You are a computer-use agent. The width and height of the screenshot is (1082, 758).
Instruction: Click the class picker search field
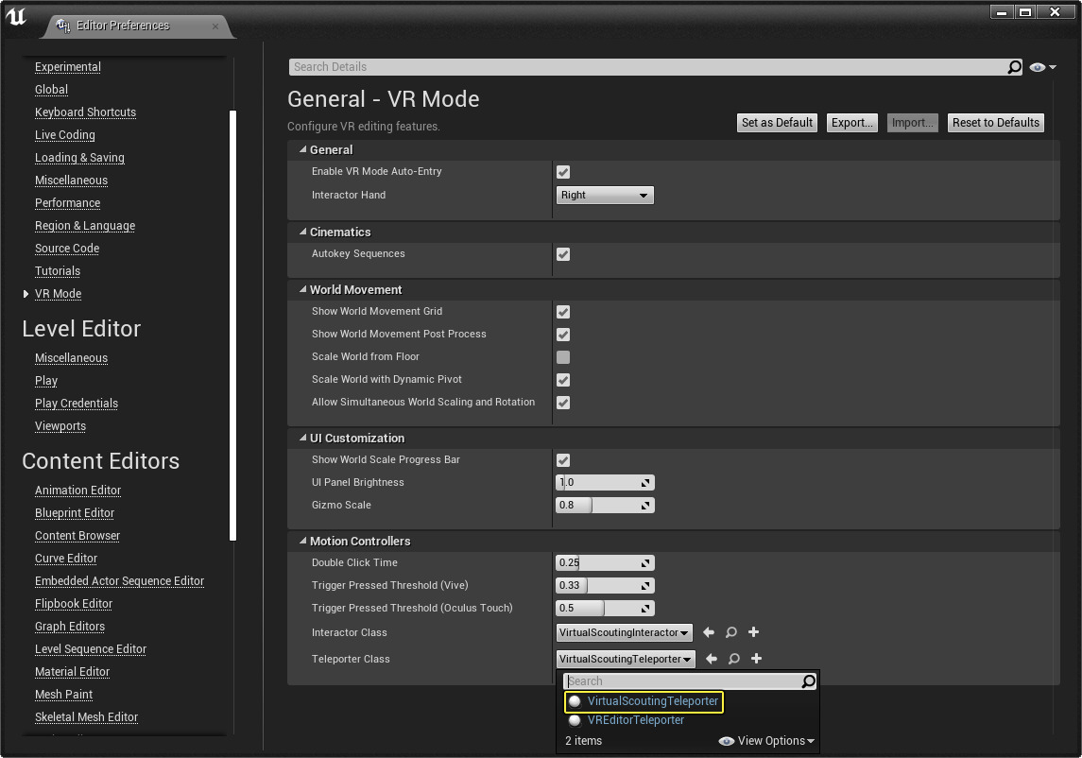coord(682,681)
